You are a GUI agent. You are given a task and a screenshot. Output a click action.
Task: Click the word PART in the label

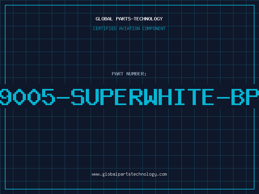[x=118, y=74]
